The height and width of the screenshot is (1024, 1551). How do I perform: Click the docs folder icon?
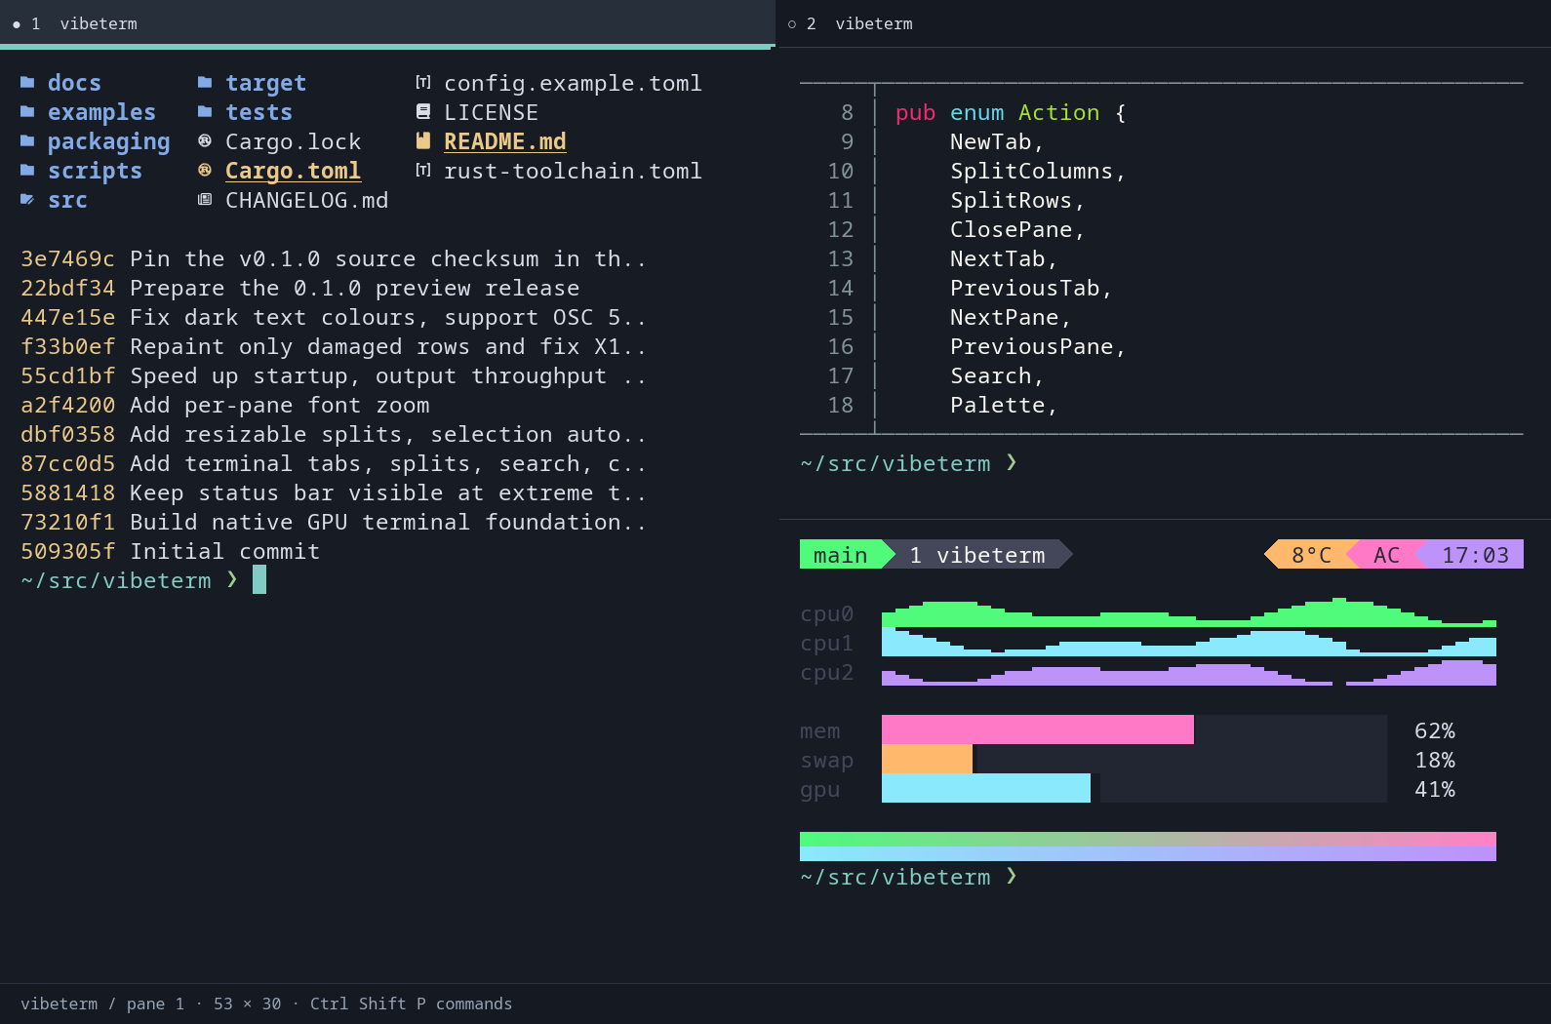[x=27, y=83]
